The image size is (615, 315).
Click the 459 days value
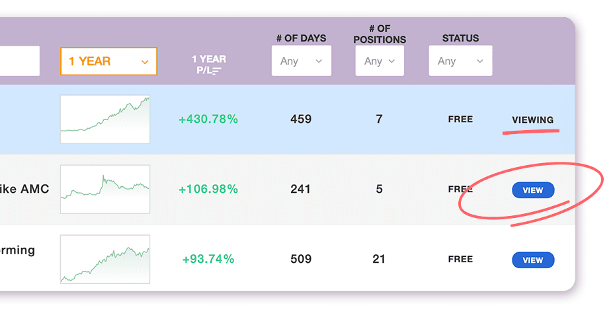pos(301,120)
